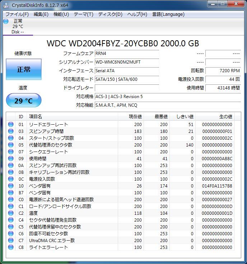This screenshot has width=247, height=264.
Task: Click the serial number field WD-WMC6N0M2MUFT
Action: click(127, 62)
